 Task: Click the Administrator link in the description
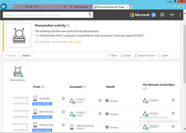[x=91, y=31]
